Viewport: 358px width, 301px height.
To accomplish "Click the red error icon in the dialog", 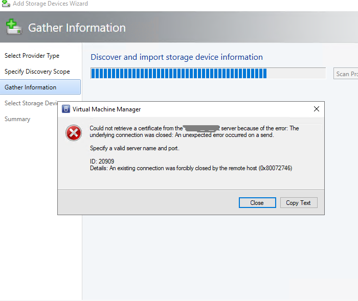I will tap(74, 133).
